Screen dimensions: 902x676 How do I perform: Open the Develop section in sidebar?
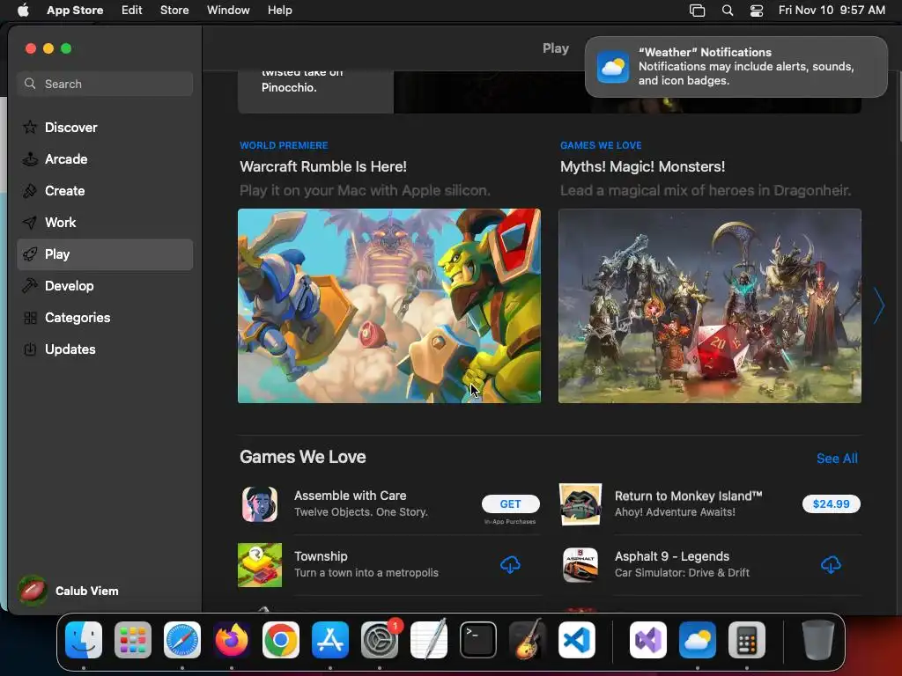coord(105,286)
